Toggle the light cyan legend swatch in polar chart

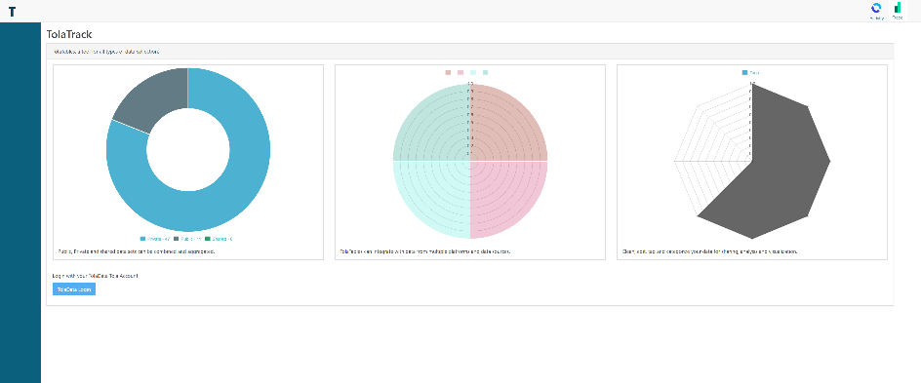473,73
